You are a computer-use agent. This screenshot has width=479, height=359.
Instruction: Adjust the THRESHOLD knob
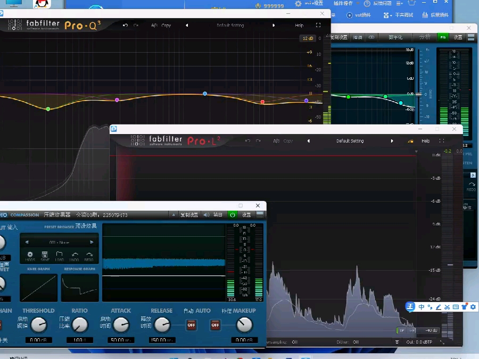[39, 325]
